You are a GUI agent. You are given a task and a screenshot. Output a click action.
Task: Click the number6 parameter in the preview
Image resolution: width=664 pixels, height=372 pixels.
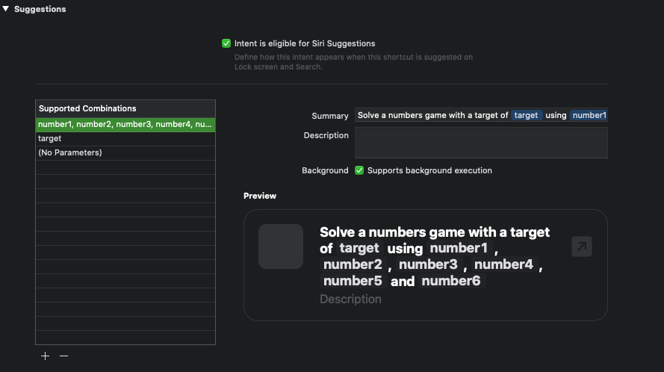point(451,281)
